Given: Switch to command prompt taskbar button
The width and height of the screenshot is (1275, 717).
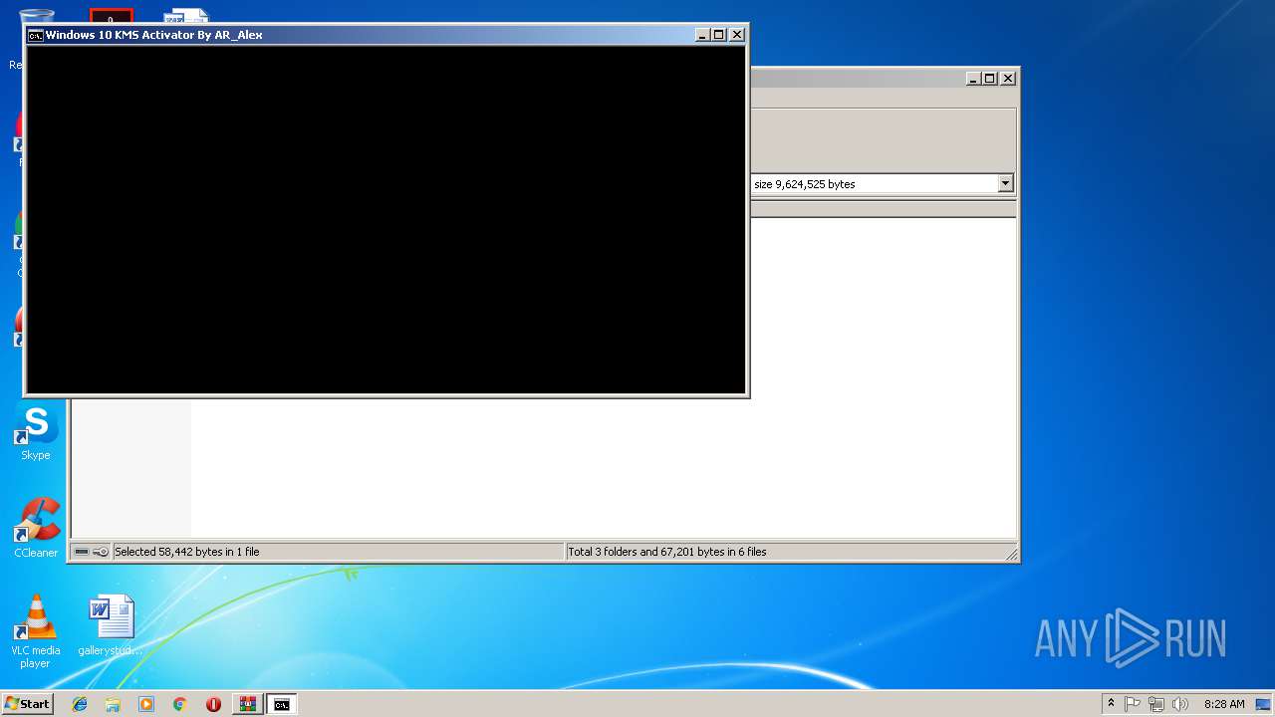Looking at the screenshot, I should point(282,704).
